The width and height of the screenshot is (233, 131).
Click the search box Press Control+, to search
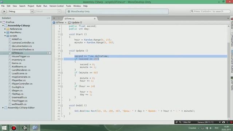point(210,11)
